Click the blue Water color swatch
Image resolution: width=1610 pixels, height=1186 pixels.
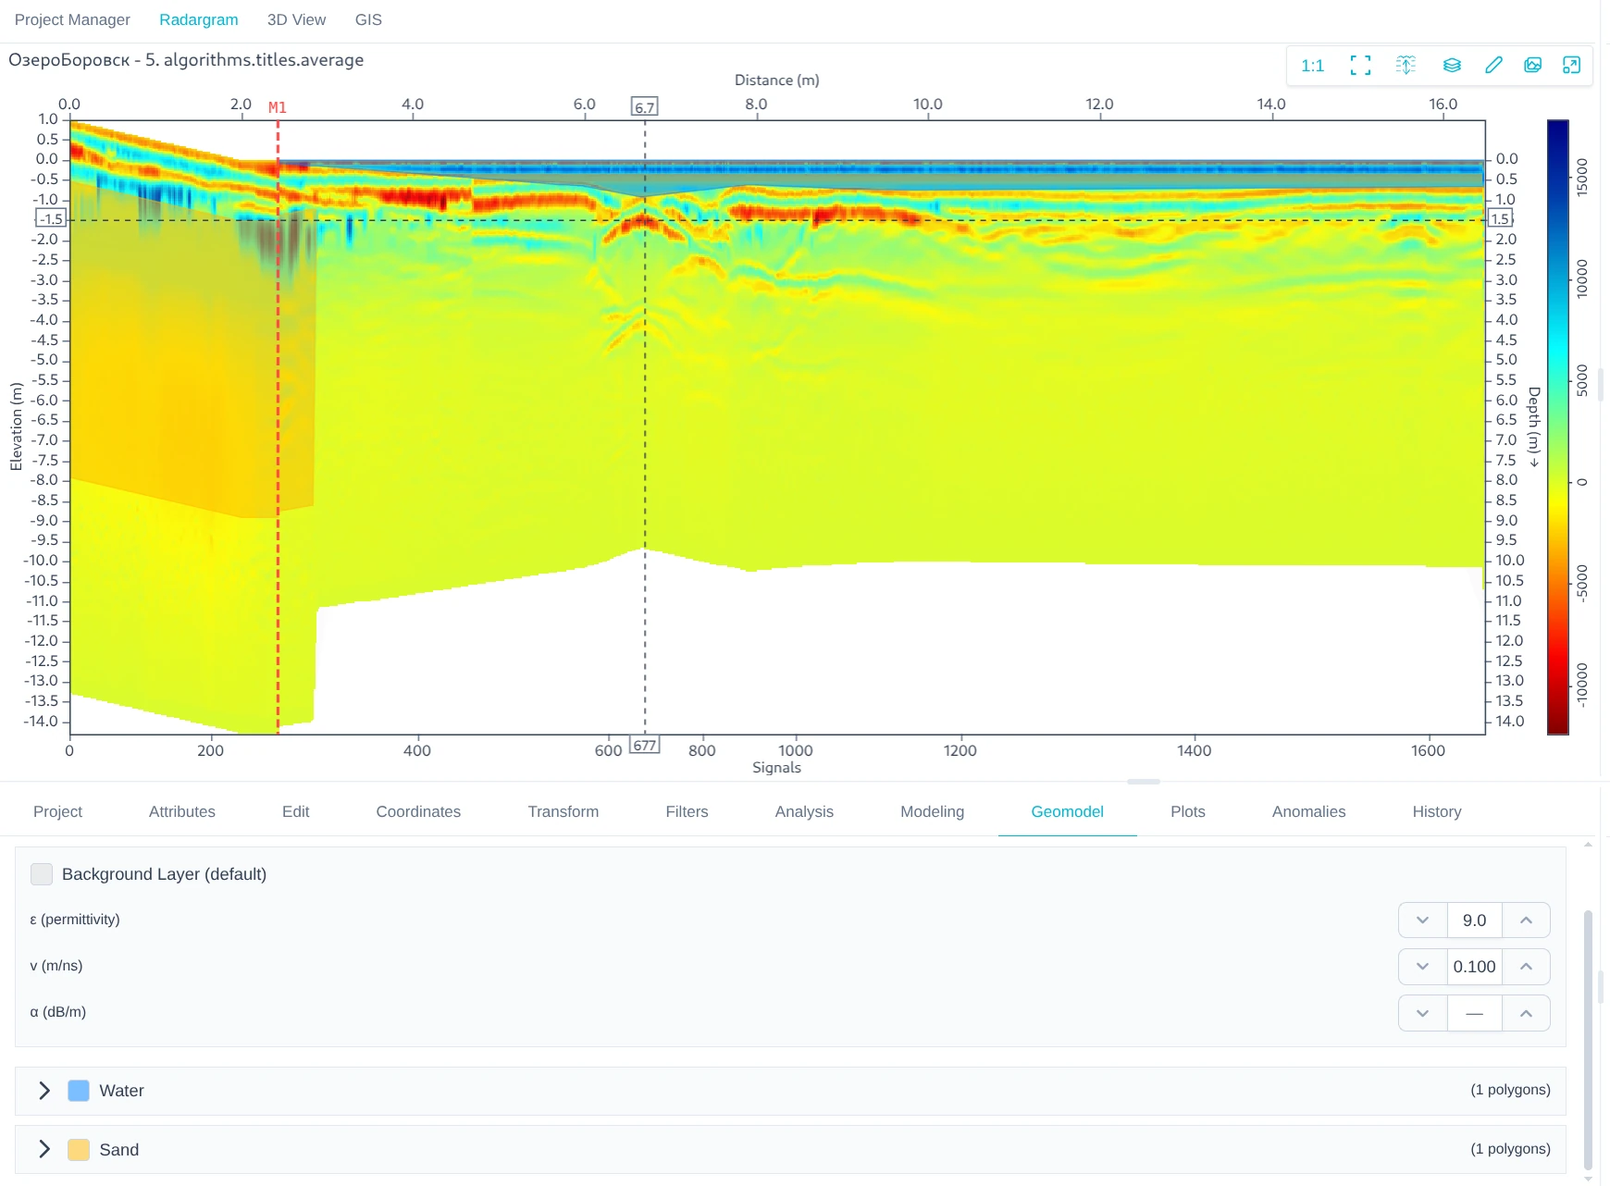pyautogui.click(x=79, y=1091)
